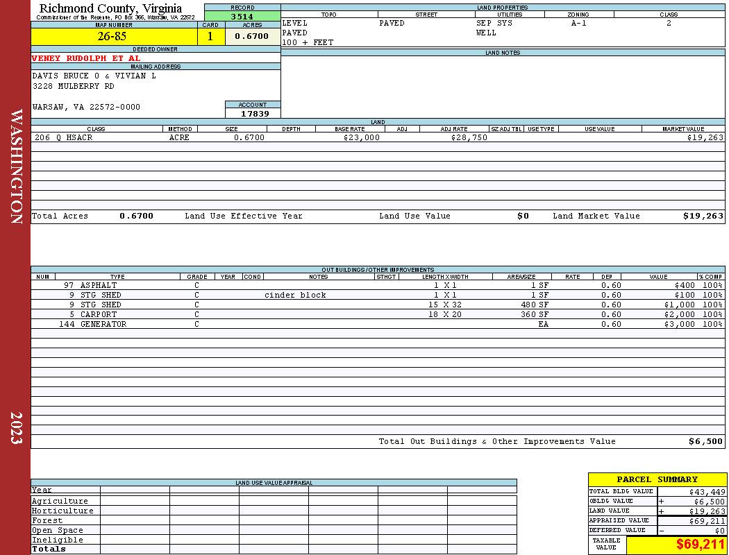Select the utilities value SEP SYS
This screenshot has width=729, height=555.
pyautogui.click(x=494, y=23)
